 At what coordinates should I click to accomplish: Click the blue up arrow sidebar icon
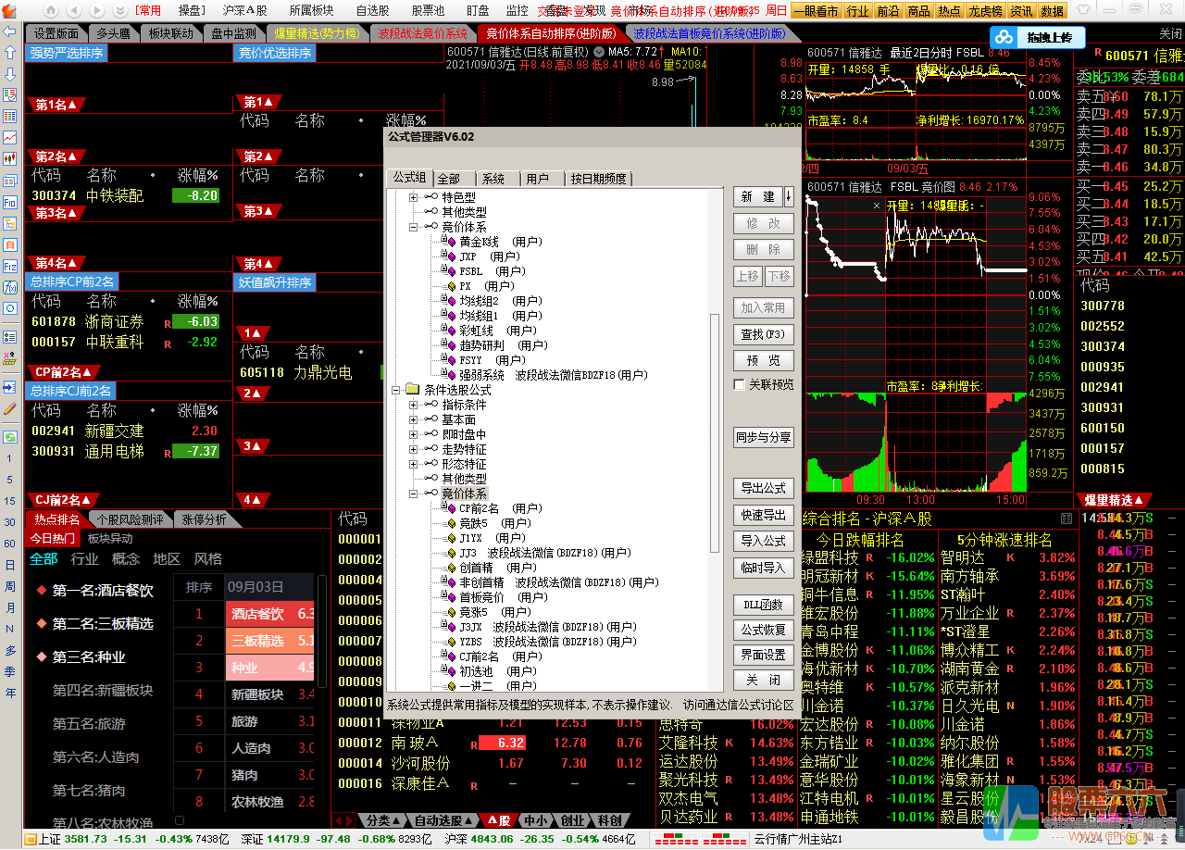tap(10, 53)
